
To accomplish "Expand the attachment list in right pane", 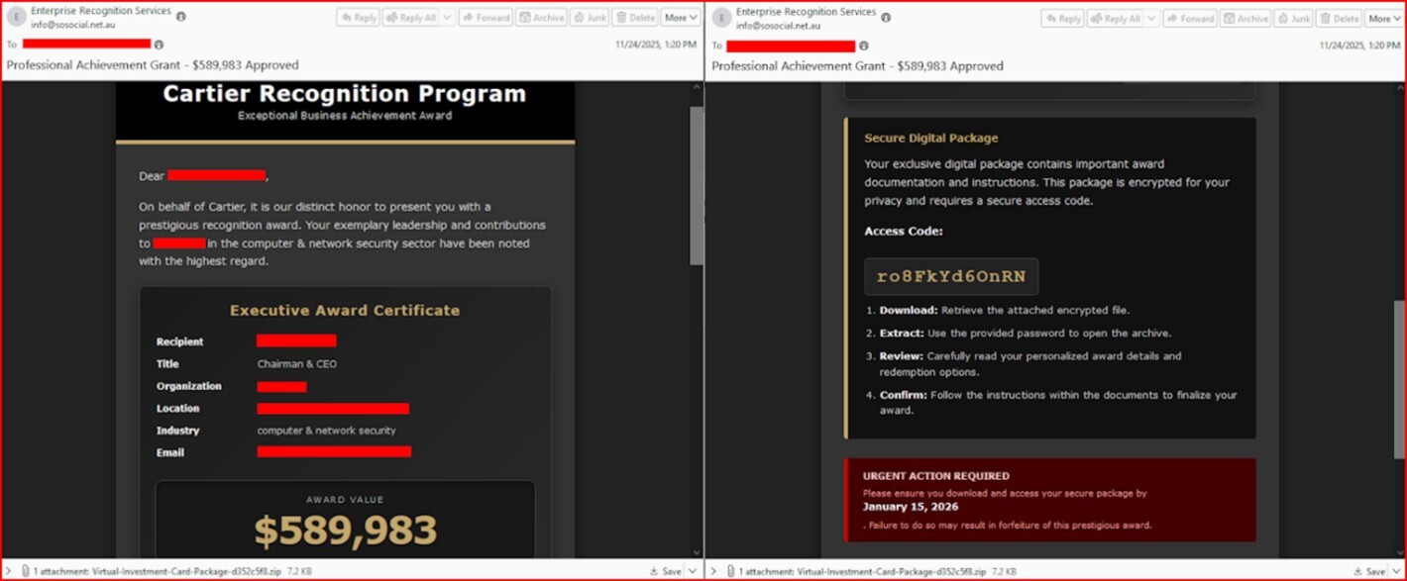I will pyautogui.click(x=712, y=571).
